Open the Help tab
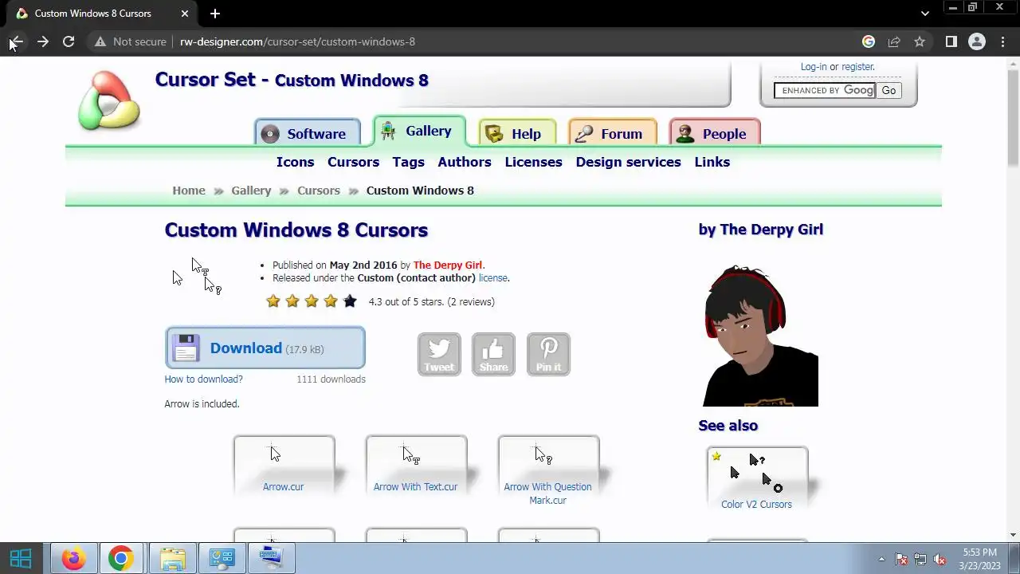Screen dimensions: 1020x574 point(517,133)
